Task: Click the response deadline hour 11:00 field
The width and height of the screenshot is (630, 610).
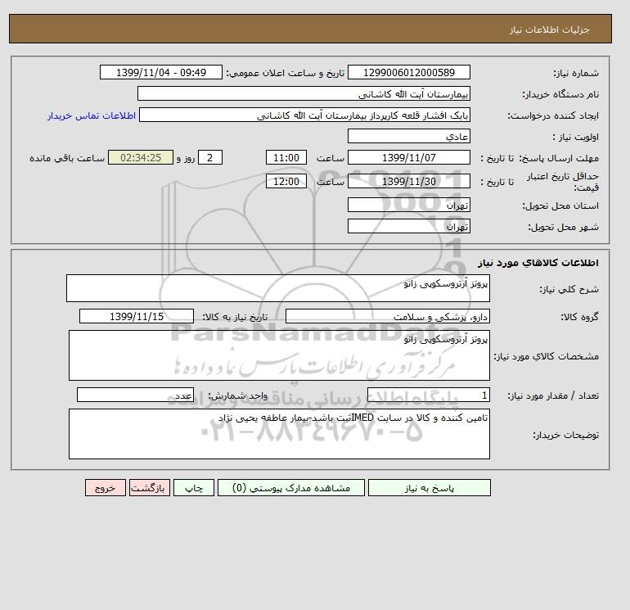Action: 286,158
